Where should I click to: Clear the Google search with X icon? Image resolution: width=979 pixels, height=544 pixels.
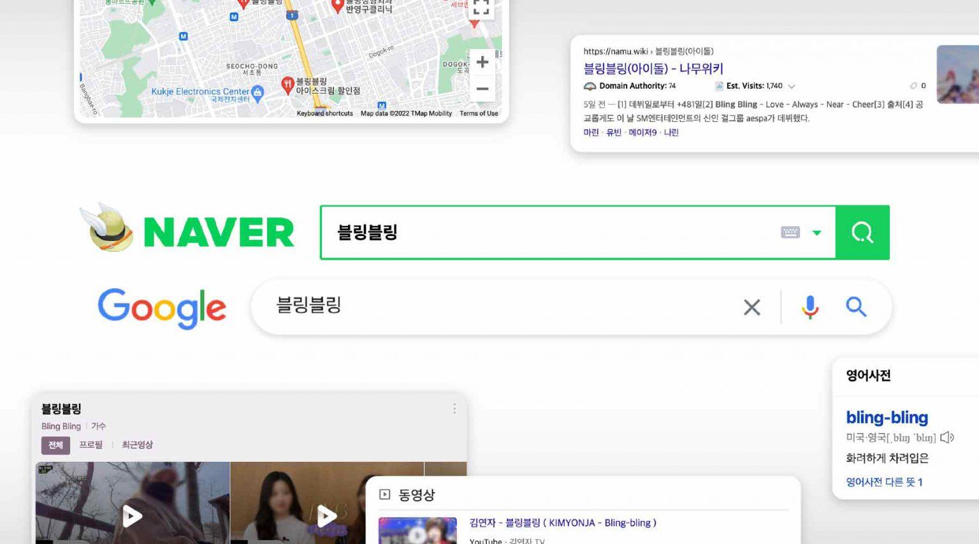coord(752,307)
